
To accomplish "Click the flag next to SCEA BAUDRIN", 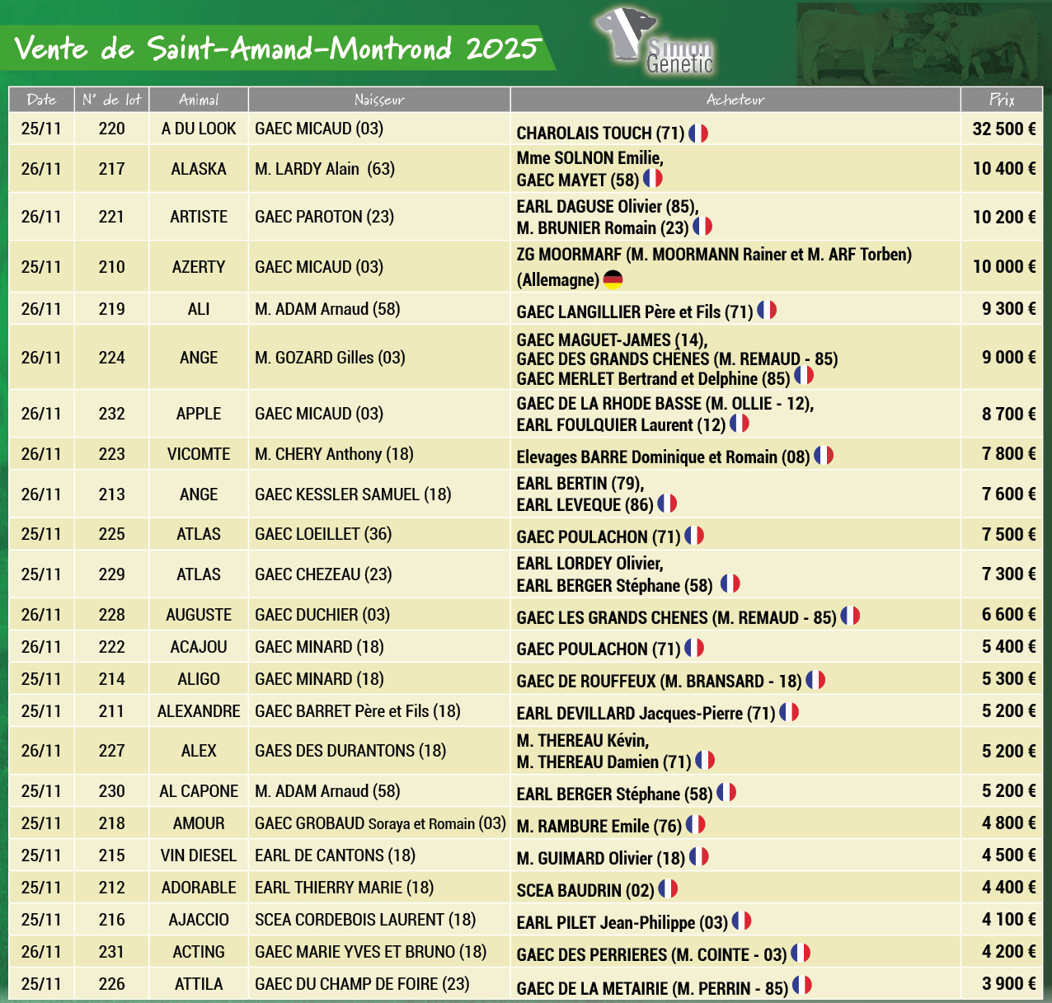I will click(668, 888).
